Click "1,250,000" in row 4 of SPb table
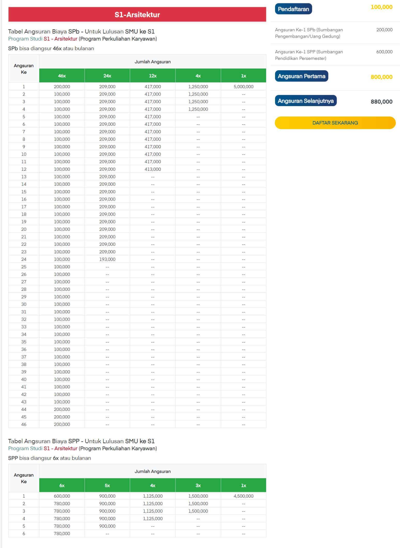400x548 pixels. pos(198,109)
